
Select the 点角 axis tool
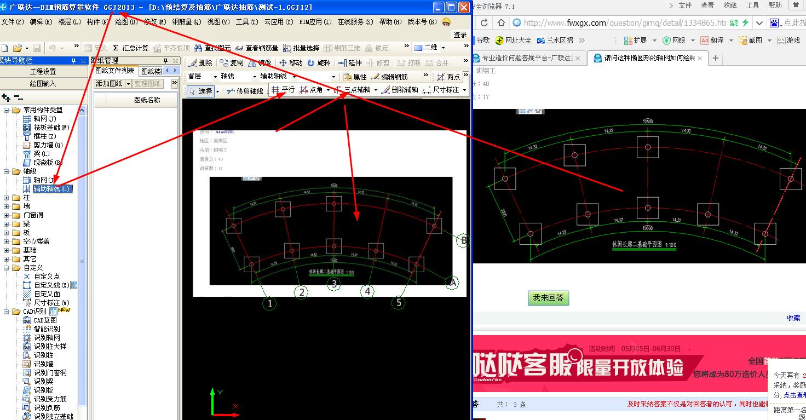[x=312, y=90]
